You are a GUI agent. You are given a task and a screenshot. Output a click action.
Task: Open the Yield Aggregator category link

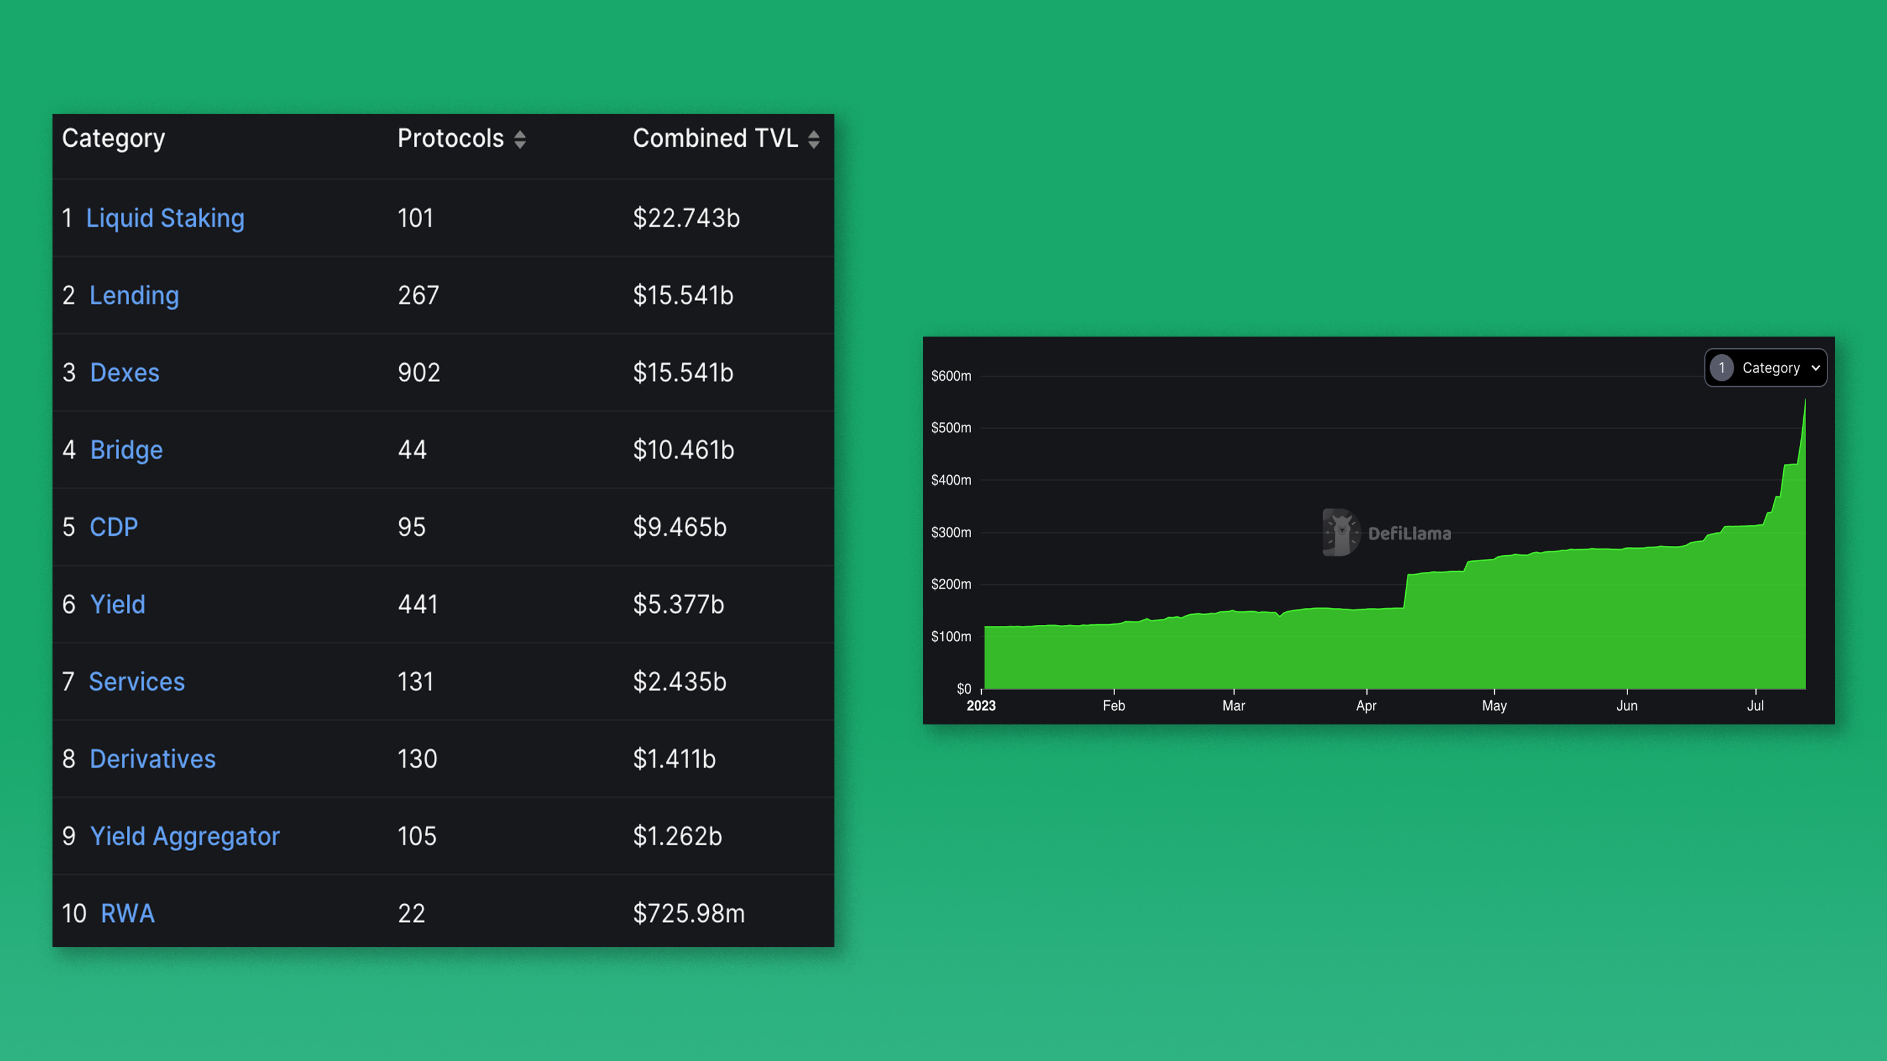click(185, 836)
